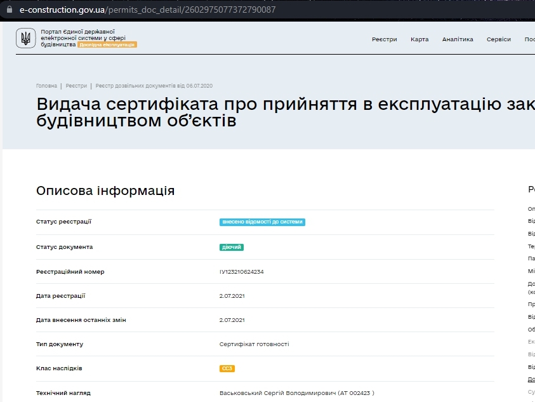Viewport: 535px width, 402px height.
Task: Click the 'Дата внесення останніх змін' label
Action: (x=81, y=320)
